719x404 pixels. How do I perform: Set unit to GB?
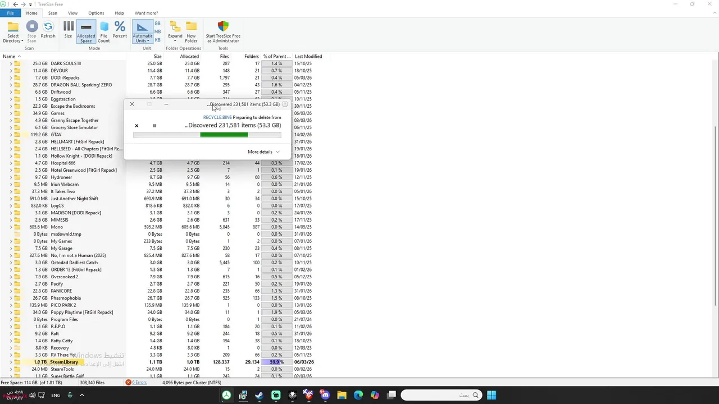157,24
